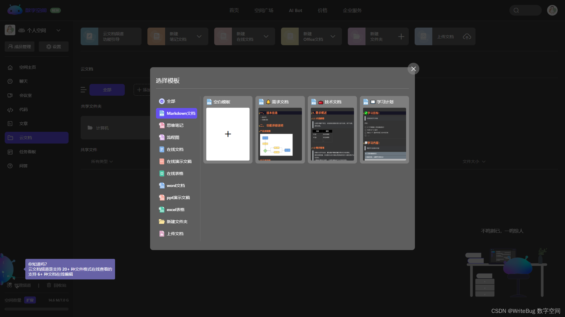Click the 扩容 capacity button

(30, 300)
